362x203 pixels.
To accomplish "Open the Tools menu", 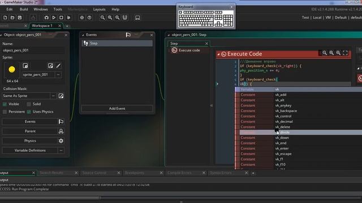I will [x=58, y=10].
